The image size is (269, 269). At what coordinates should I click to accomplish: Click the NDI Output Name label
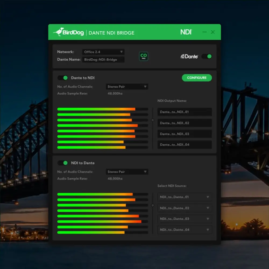[172, 101]
